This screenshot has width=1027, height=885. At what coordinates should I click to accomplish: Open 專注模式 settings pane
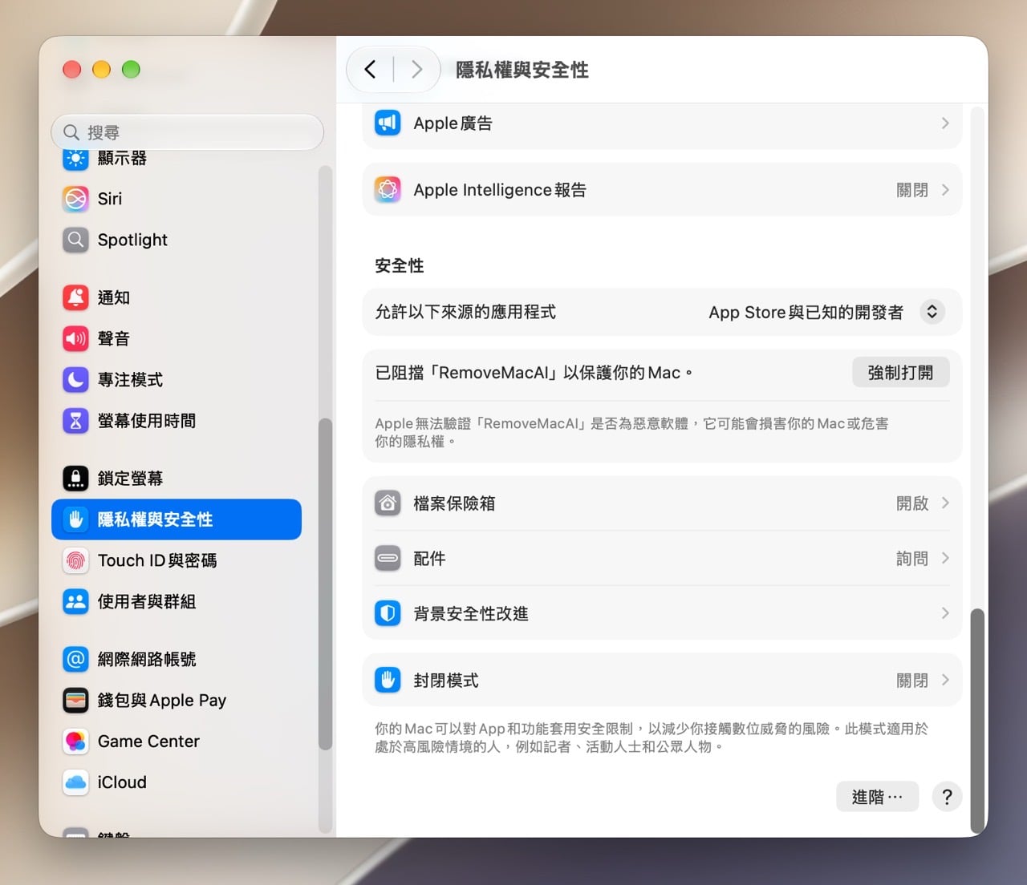[177, 379]
